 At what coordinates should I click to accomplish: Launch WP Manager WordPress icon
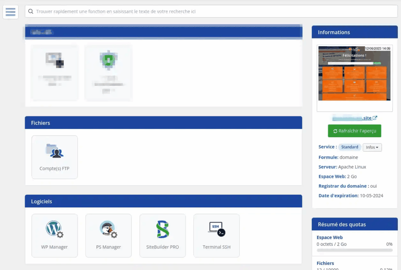coord(54,236)
